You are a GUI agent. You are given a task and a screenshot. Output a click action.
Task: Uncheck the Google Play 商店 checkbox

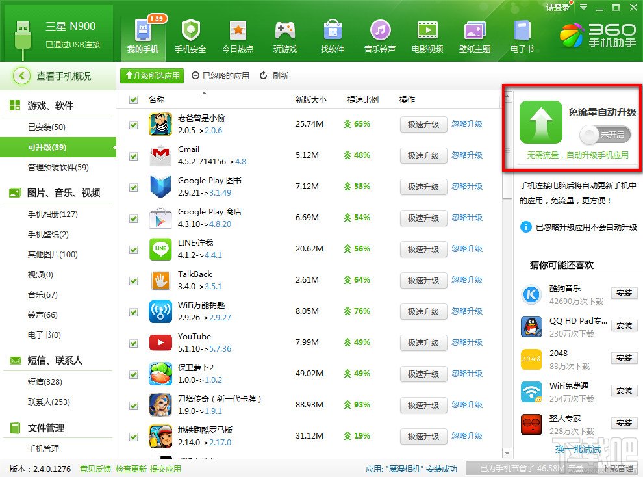(133, 218)
